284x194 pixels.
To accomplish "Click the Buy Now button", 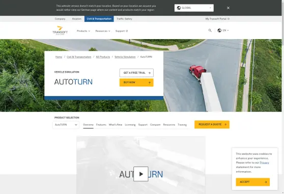I will point(136,82).
